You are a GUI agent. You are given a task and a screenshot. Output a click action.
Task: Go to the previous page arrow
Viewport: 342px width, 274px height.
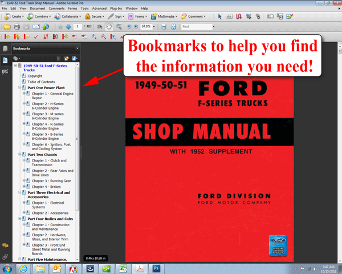click(60, 27)
